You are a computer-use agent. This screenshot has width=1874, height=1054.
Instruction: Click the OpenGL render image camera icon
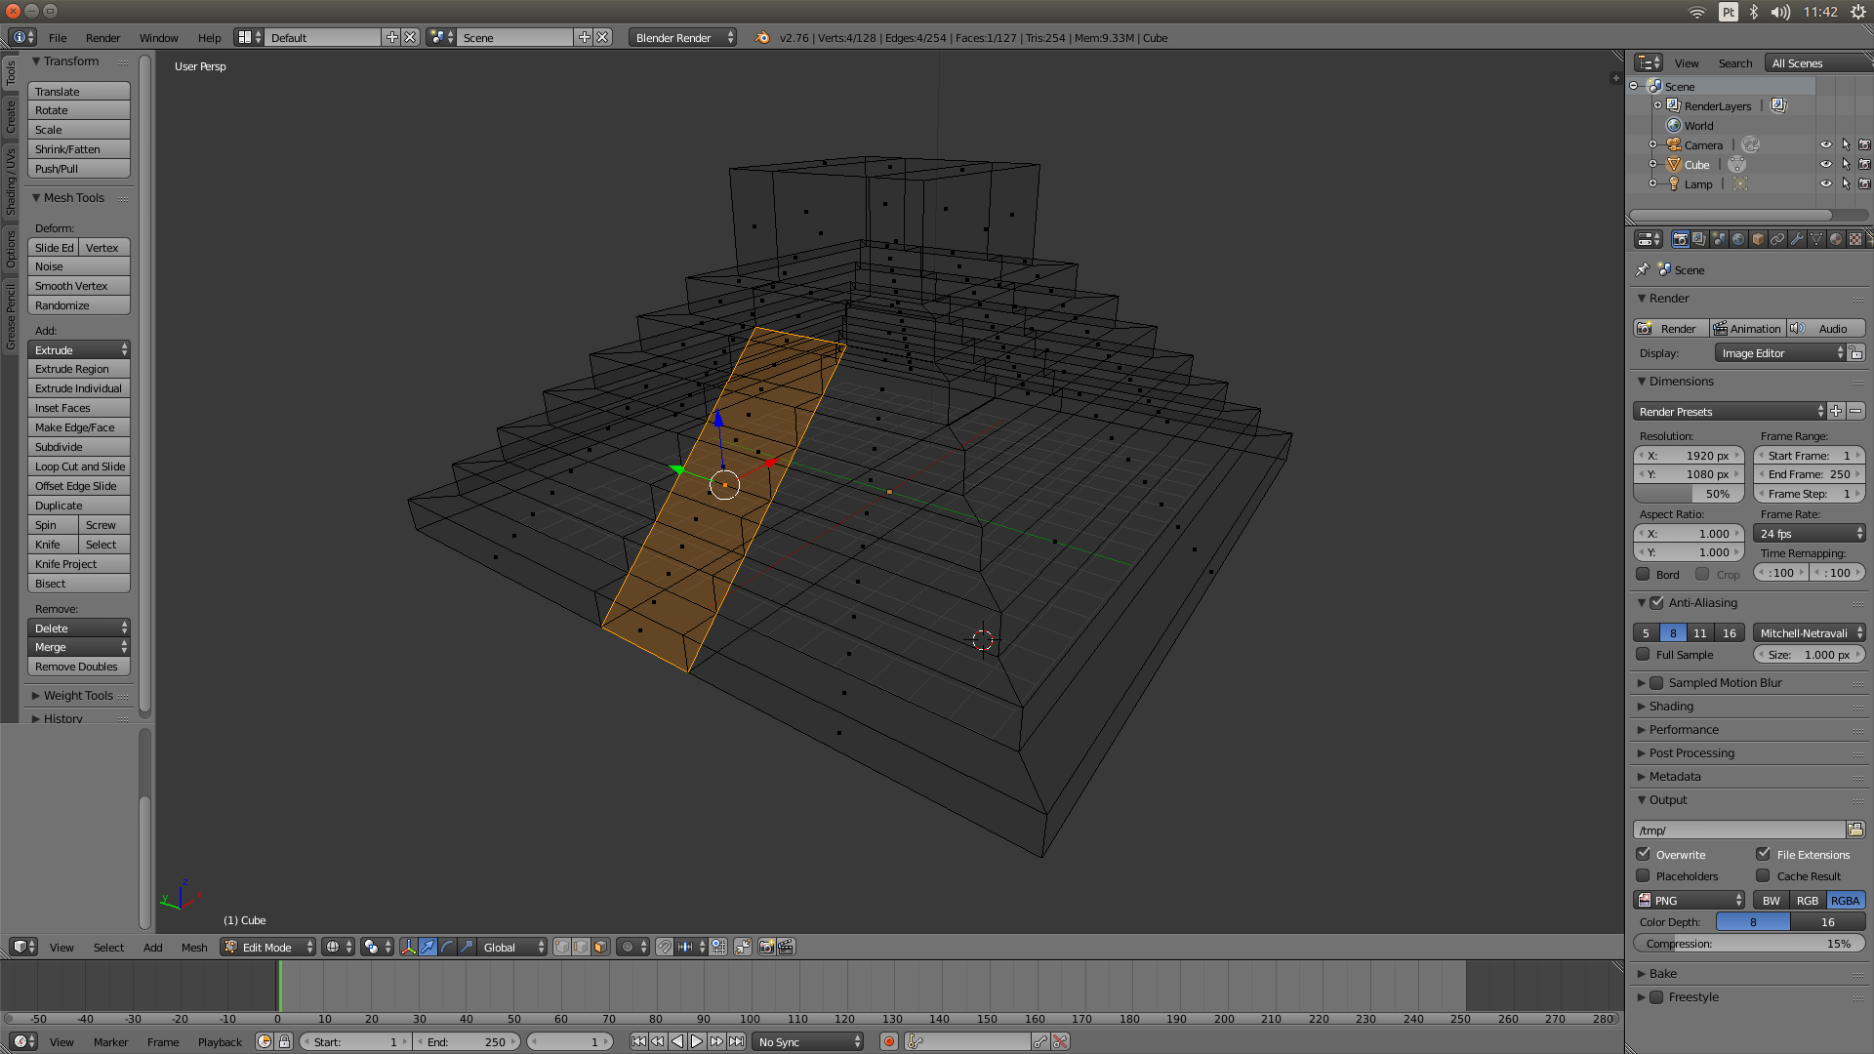pyautogui.click(x=766, y=947)
